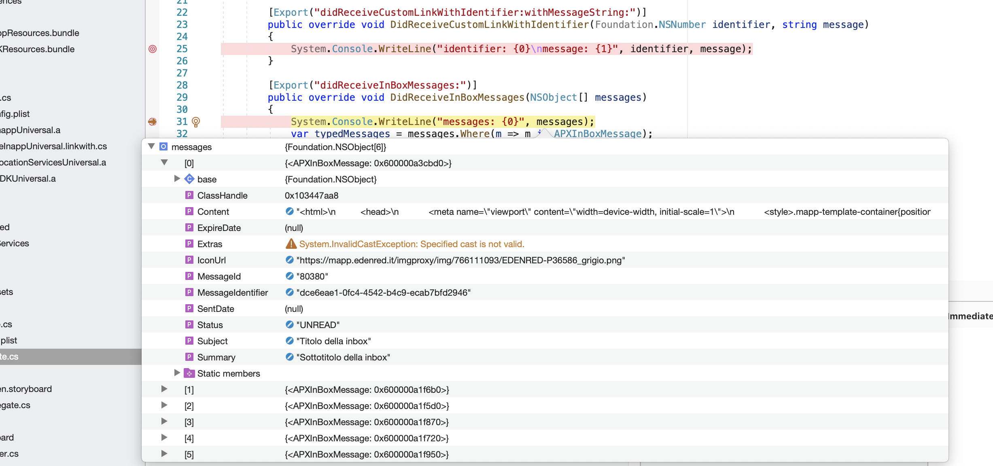The image size is (993, 466).
Task: Click the MessageId property icon
Action: (189, 276)
